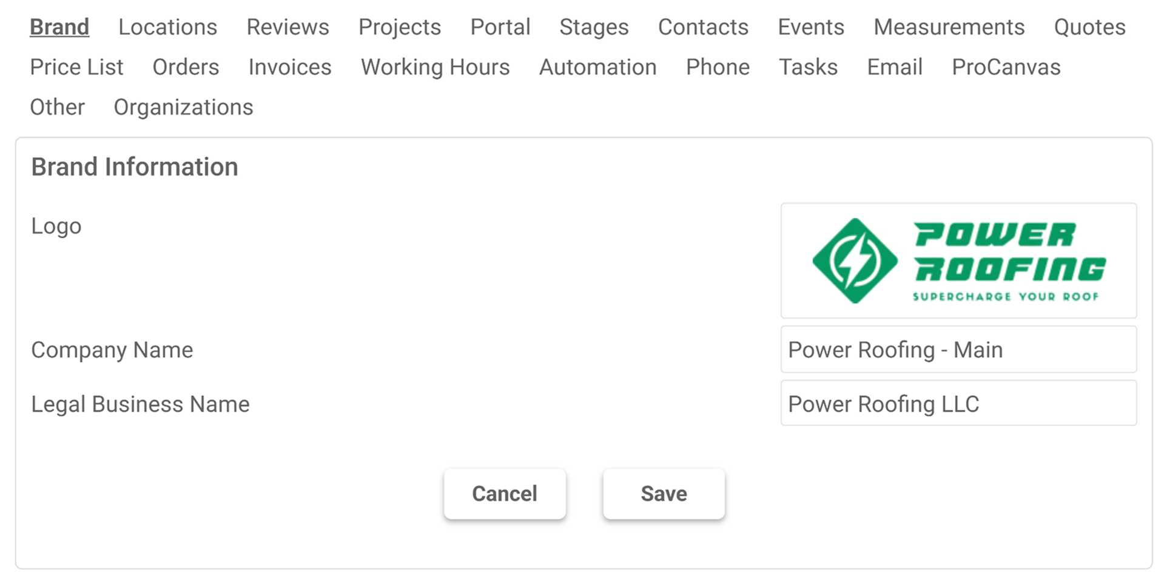Open the Contacts section

coord(702,27)
